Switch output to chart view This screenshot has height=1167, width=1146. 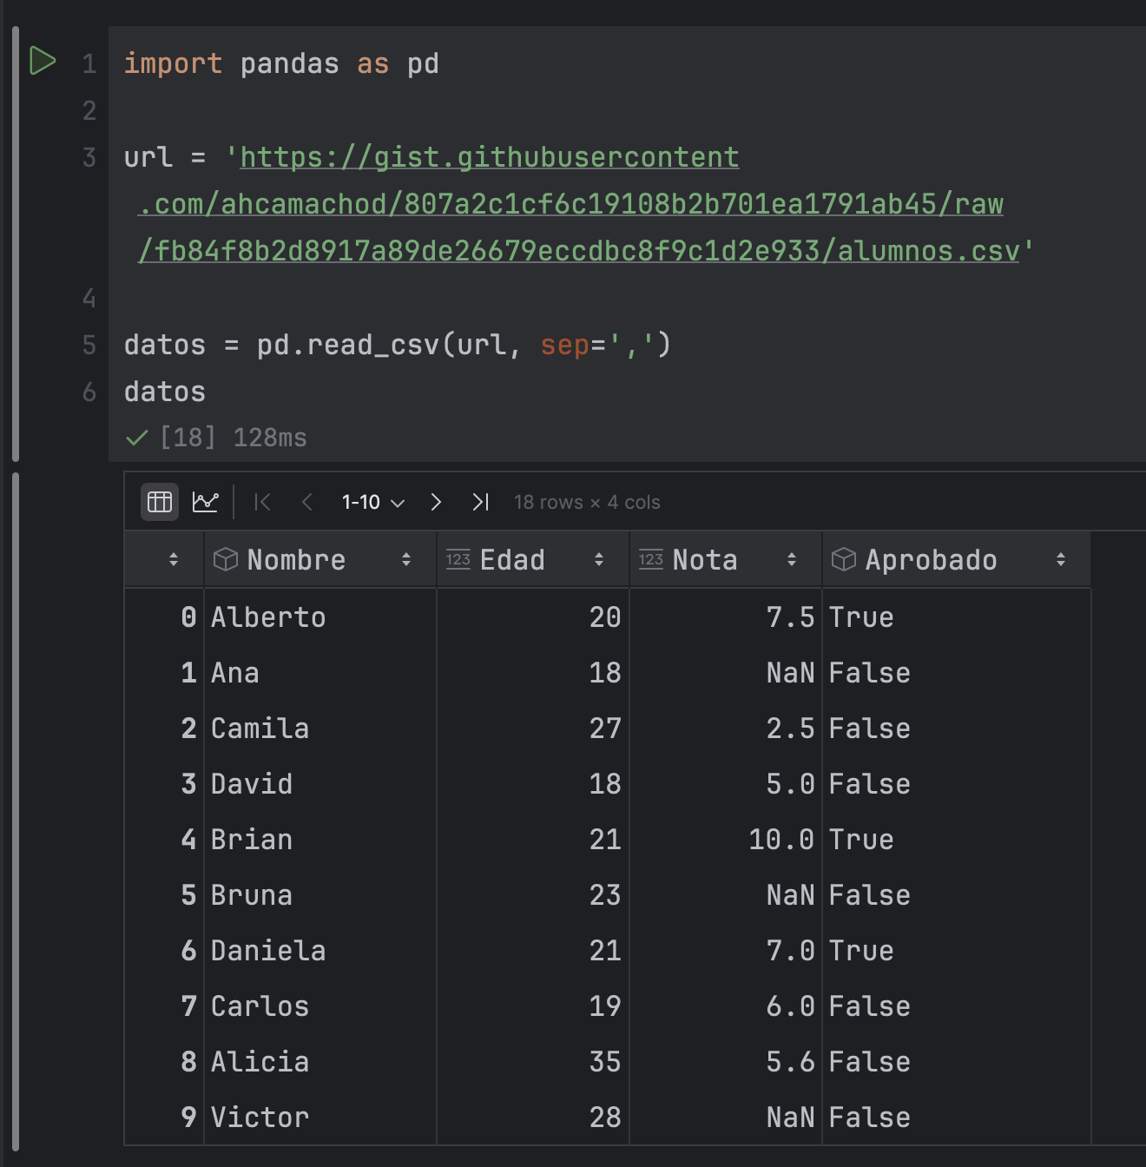[x=205, y=502]
